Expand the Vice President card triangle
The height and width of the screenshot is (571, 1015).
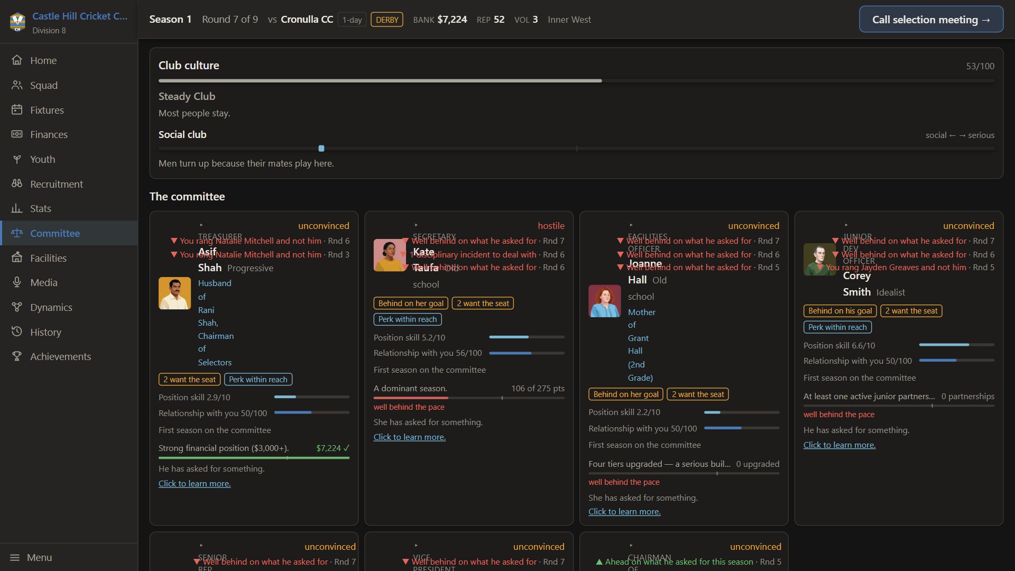[417, 546]
